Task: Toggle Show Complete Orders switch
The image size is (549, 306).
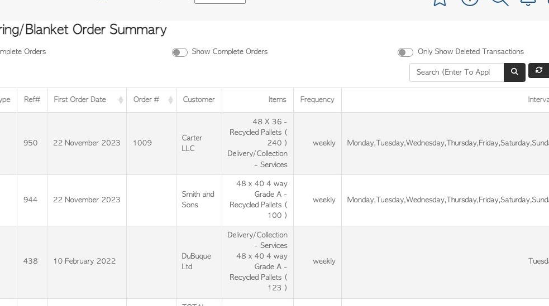Action: (180, 52)
